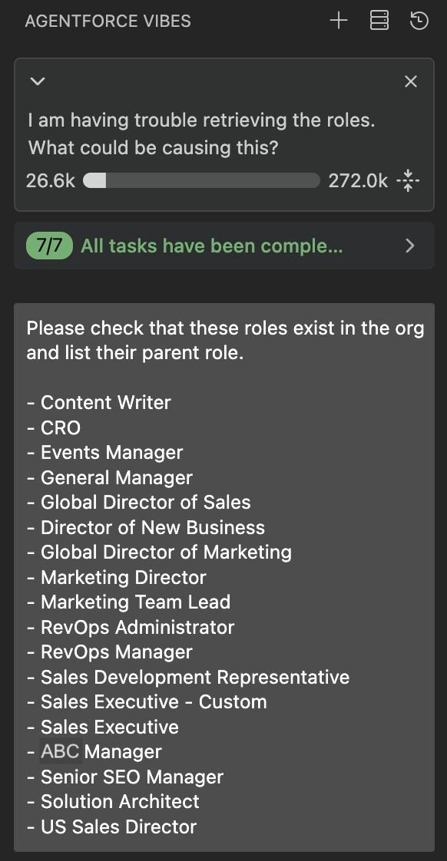
Task: Open the task history clock icon
Action: [419, 21]
